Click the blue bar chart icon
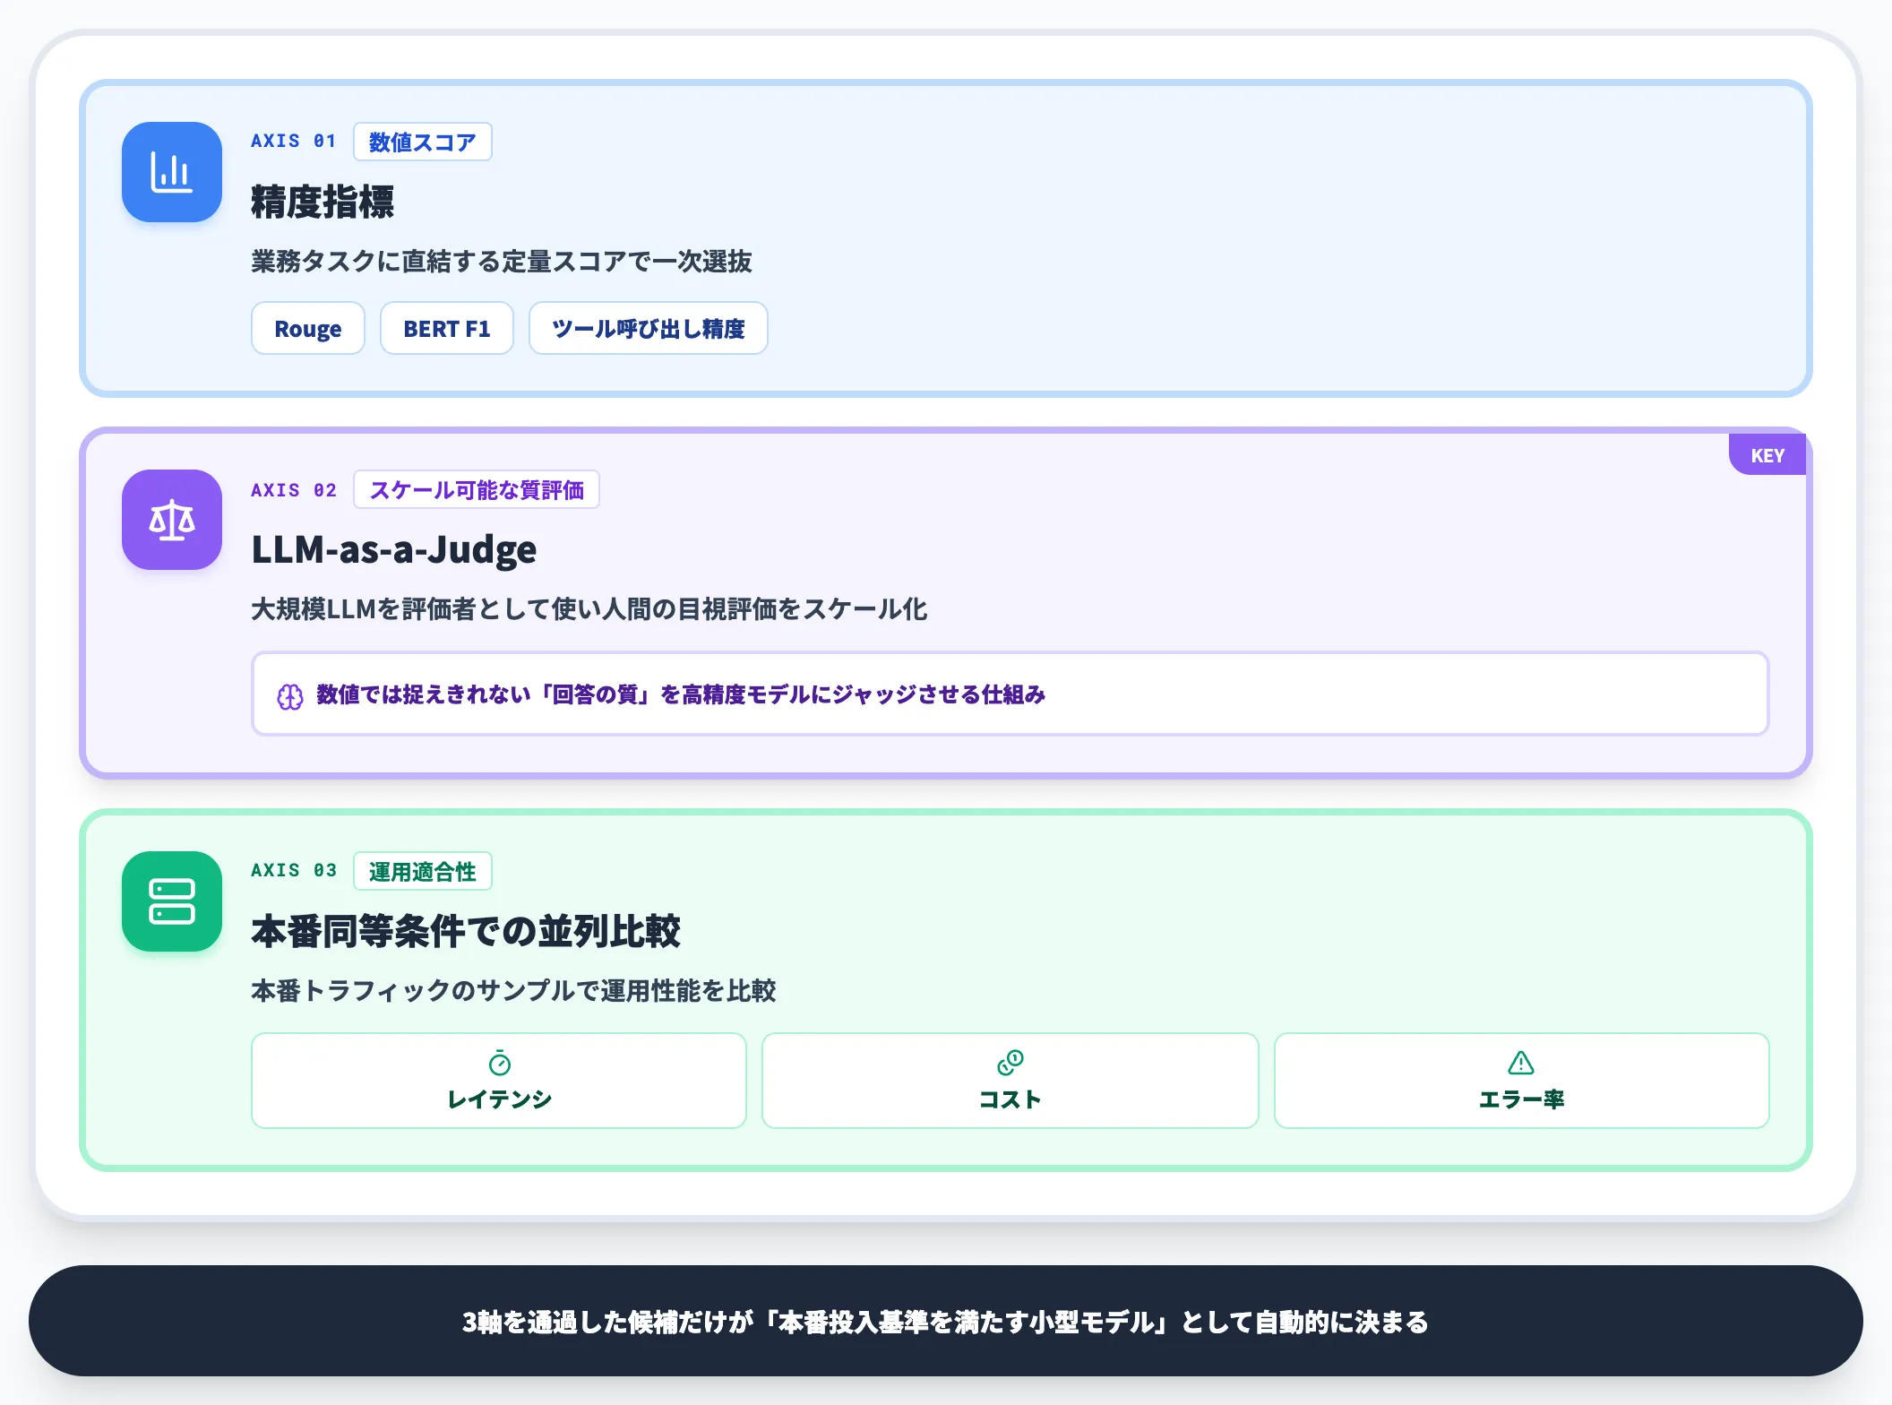The height and width of the screenshot is (1405, 1892). coord(172,172)
